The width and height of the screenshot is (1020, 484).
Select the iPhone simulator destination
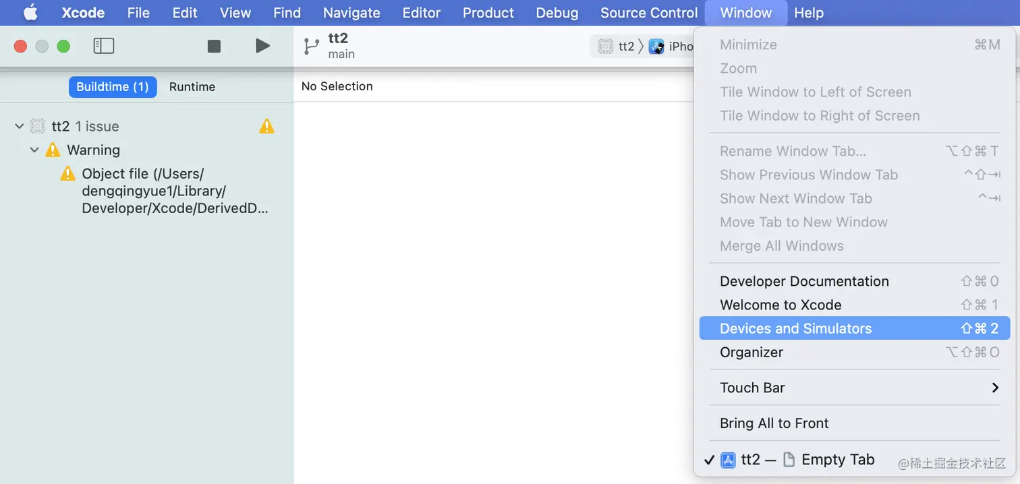click(x=671, y=46)
